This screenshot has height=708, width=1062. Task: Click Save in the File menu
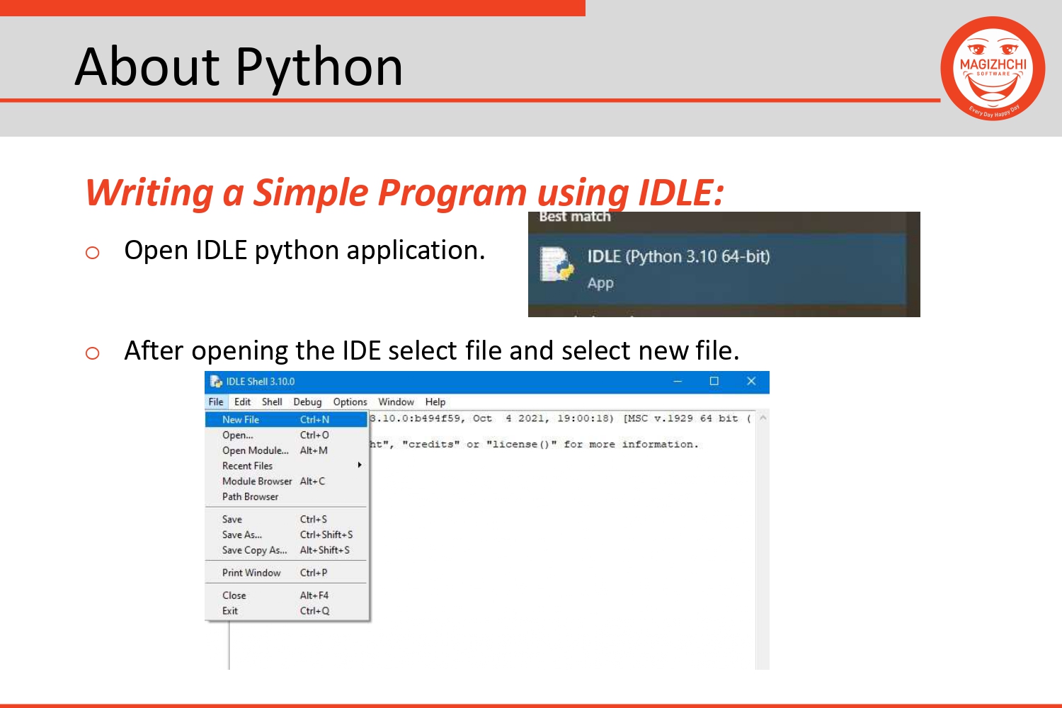(287, 519)
